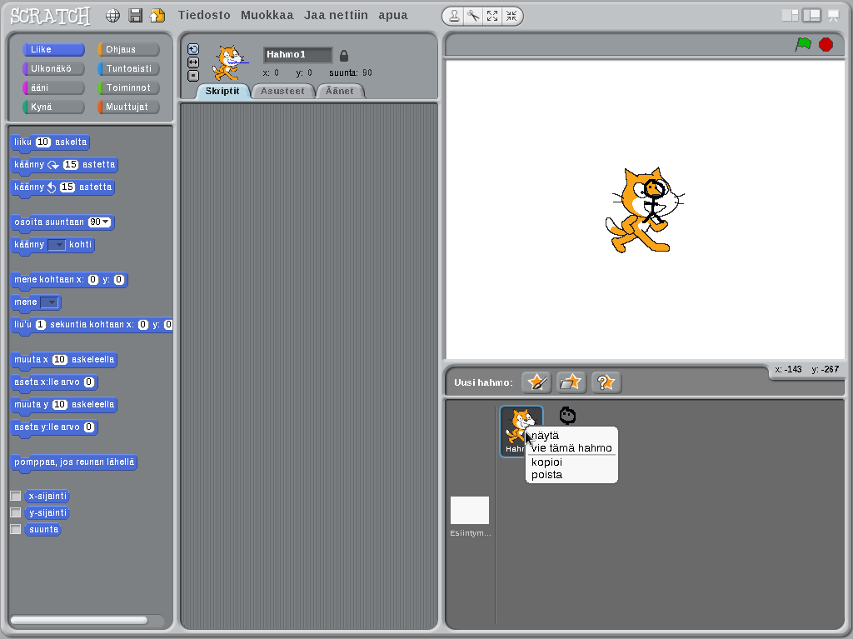
Task: Expand the 'käänny kohti' dropdown
Action: [57, 245]
